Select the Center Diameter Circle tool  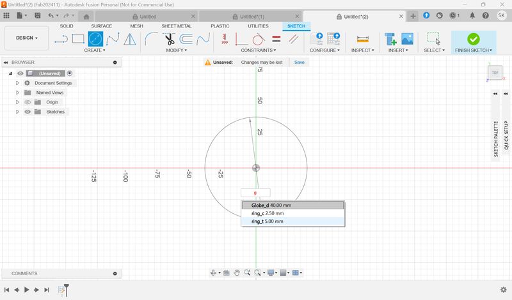click(x=95, y=39)
